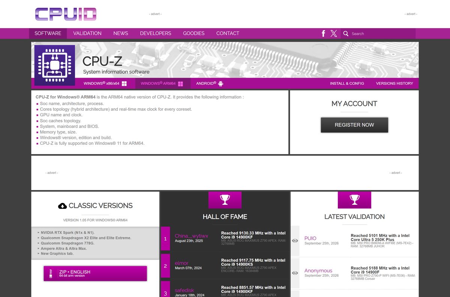Click 'NVIDIA RTX Spark (N1x & N1)' changelog item
The width and height of the screenshot is (450, 297).
(x=67, y=232)
